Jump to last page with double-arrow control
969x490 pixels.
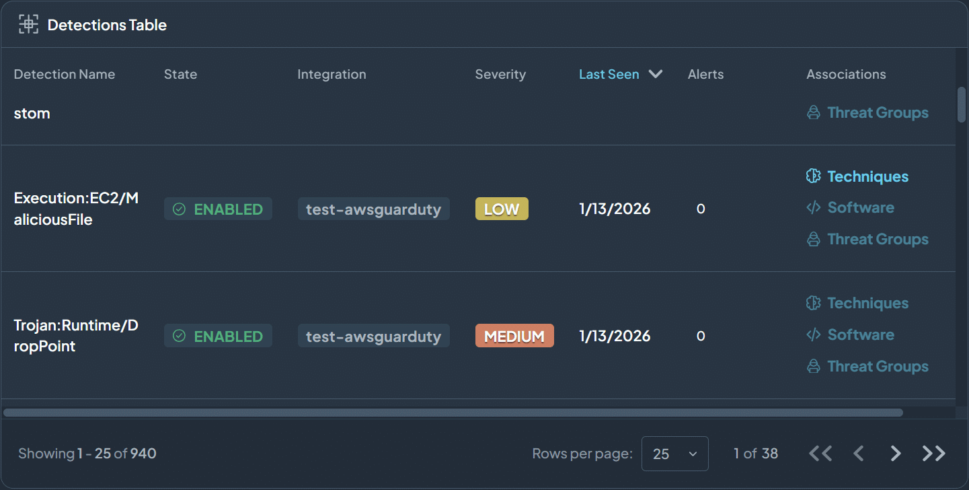coord(933,453)
